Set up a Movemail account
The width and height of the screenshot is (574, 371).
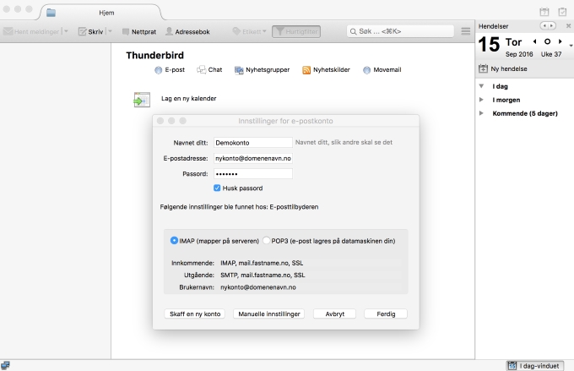pos(382,69)
